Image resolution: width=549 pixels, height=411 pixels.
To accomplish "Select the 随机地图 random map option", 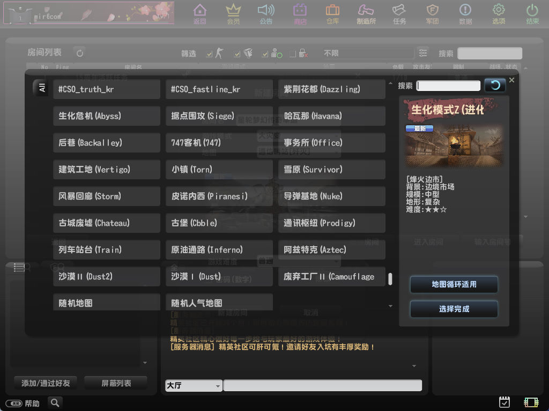I will pos(107,302).
